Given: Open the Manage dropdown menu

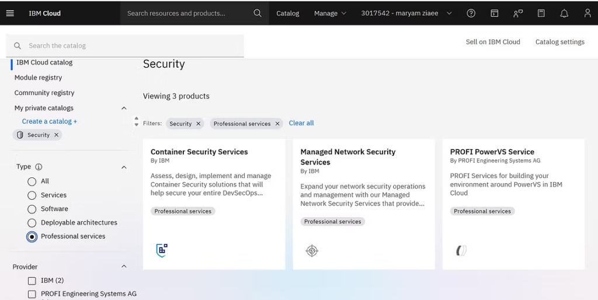Looking at the screenshot, I should coord(331,13).
